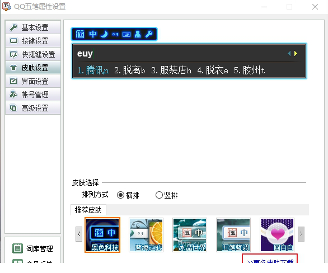Click the soft keyboard icon in preview bar
Screen dimensions: 328x273
tap(126, 34)
